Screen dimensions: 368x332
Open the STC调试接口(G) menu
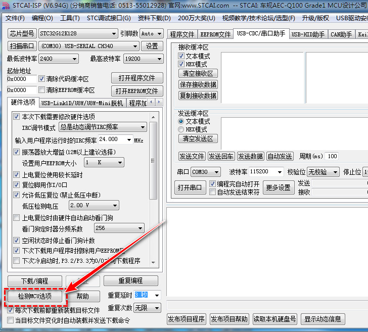click(x=109, y=18)
